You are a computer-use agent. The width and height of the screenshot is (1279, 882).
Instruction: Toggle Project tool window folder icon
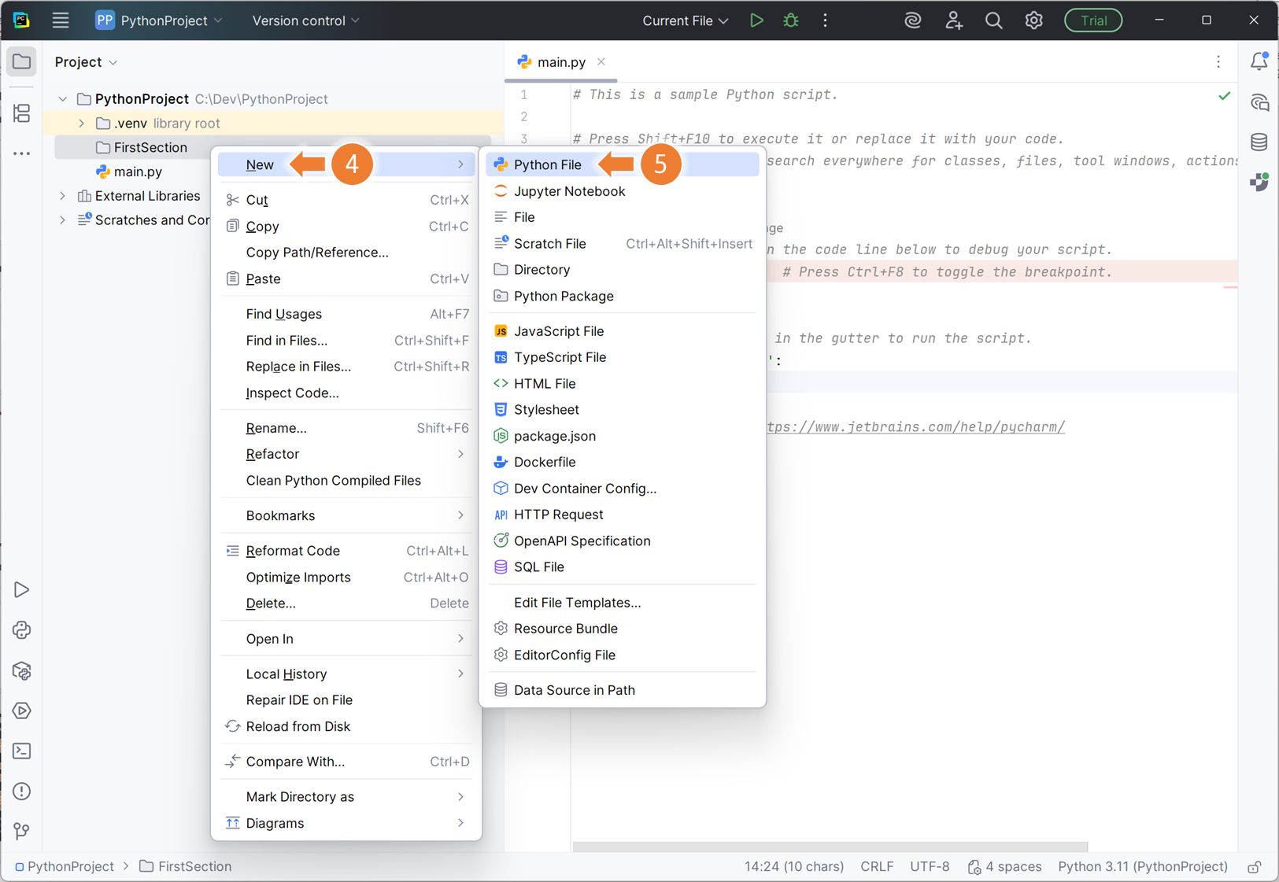pyautogui.click(x=22, y=61)
